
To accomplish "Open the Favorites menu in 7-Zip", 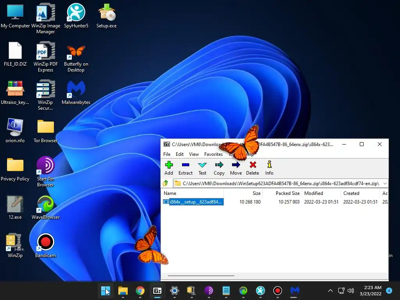I will 213,154.
